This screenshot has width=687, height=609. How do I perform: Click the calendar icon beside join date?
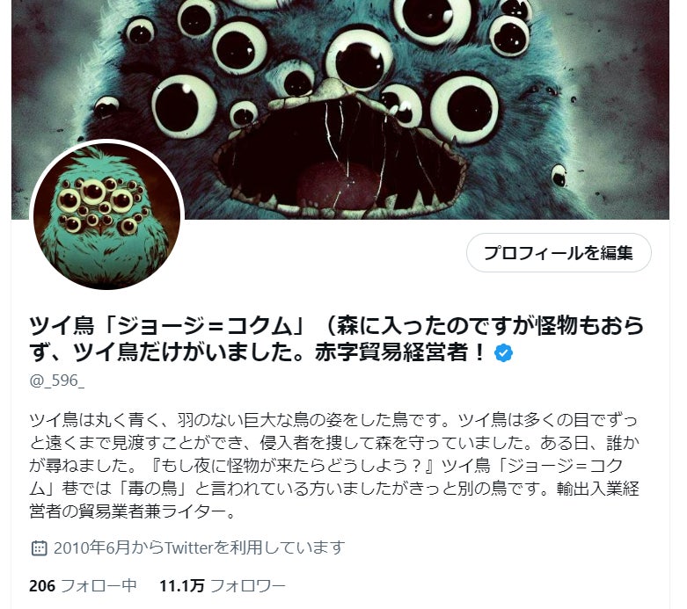point(39,547)
